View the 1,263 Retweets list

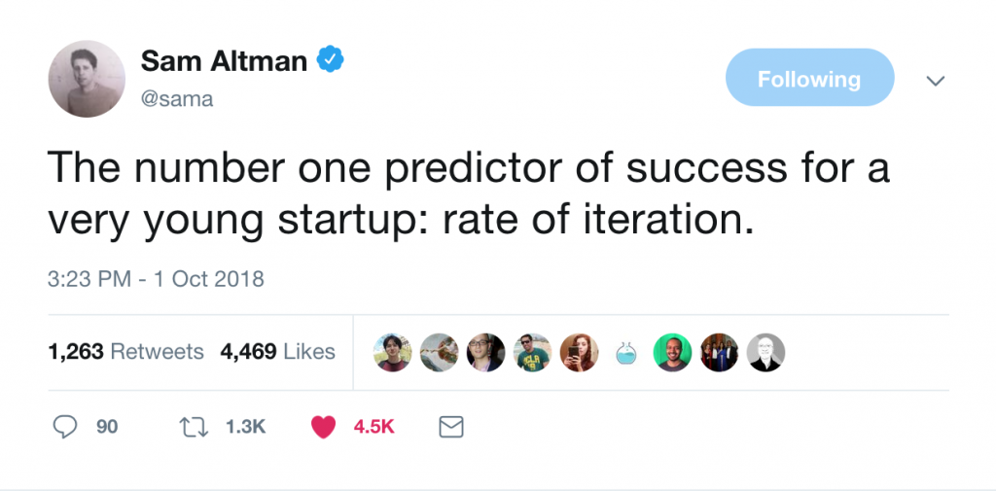pos(126,352)
